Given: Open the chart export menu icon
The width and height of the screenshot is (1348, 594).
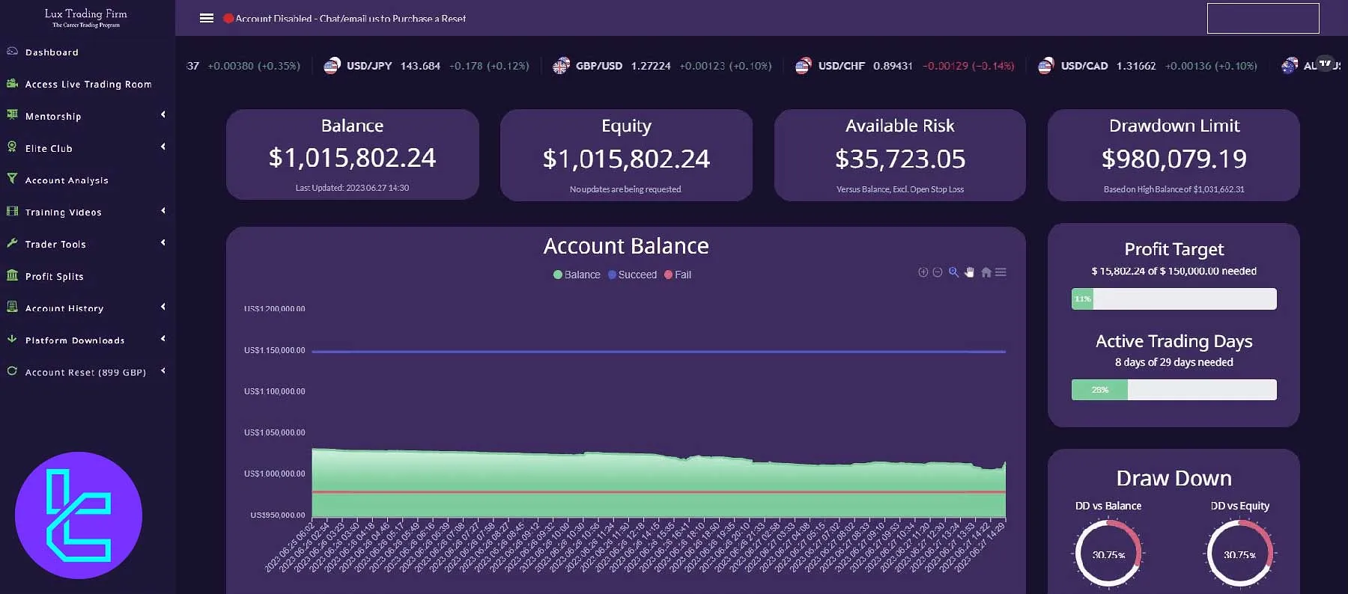Looking at the screenshot, I should (x=1001, y=272).
